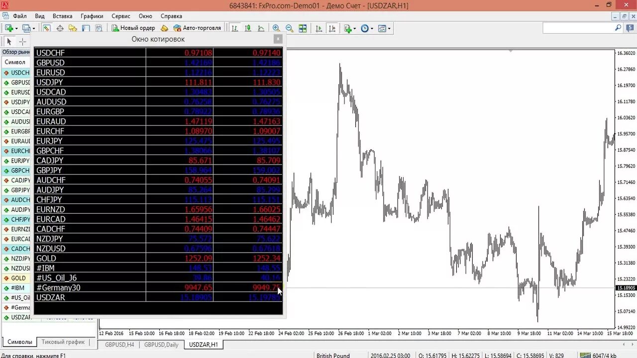This screenshot has width=637, height=358.
Task: Select NZDJPY in Market Watch list
Action: 17,259
